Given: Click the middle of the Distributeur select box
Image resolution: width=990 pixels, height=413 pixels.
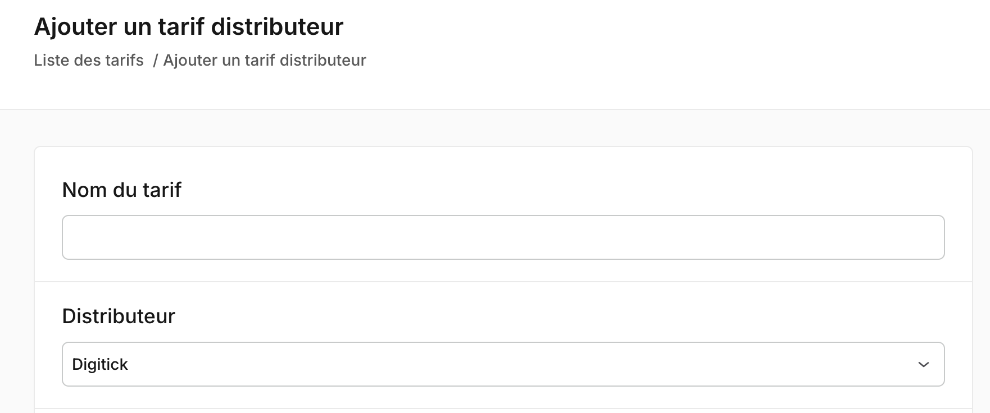Looking at the screenshot, I should (503, 364).
